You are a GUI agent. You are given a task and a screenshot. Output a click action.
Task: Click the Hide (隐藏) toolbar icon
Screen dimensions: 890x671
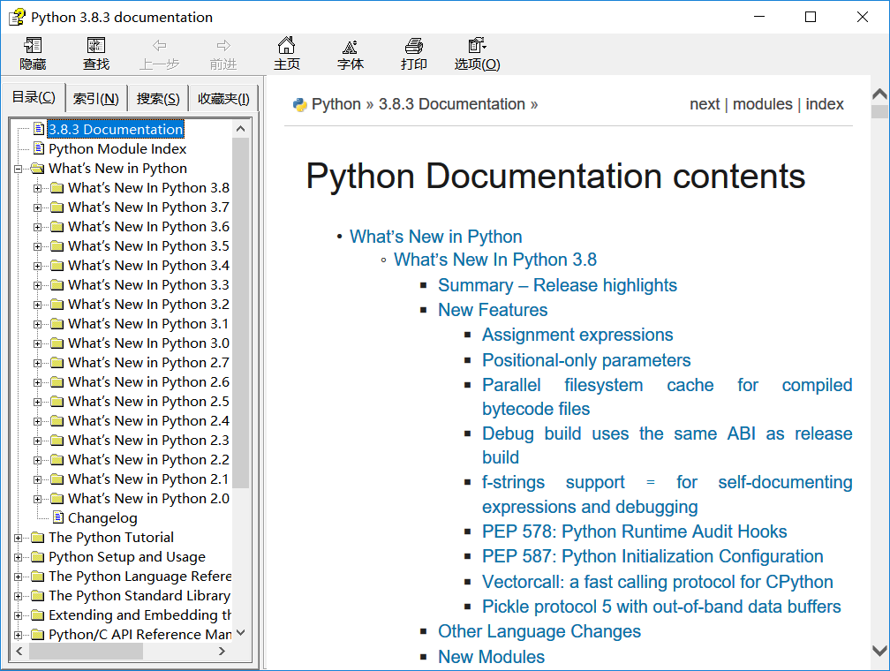[x=33, y=45]
